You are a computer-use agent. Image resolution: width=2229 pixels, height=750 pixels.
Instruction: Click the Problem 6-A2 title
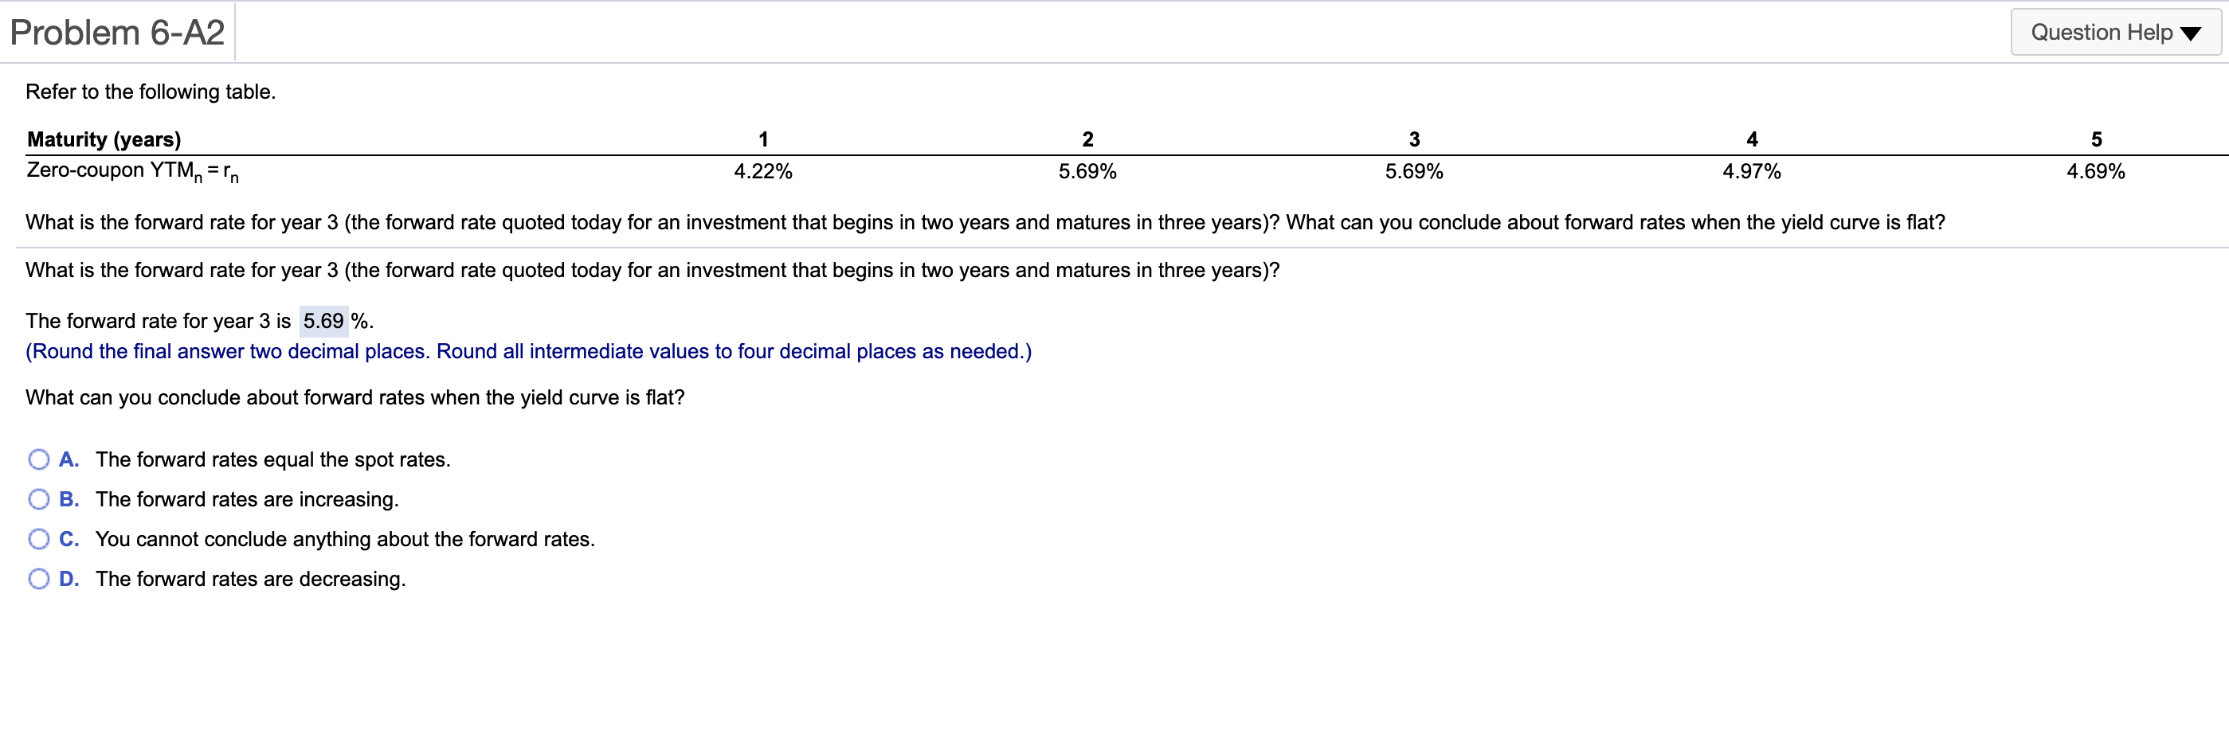117,32
